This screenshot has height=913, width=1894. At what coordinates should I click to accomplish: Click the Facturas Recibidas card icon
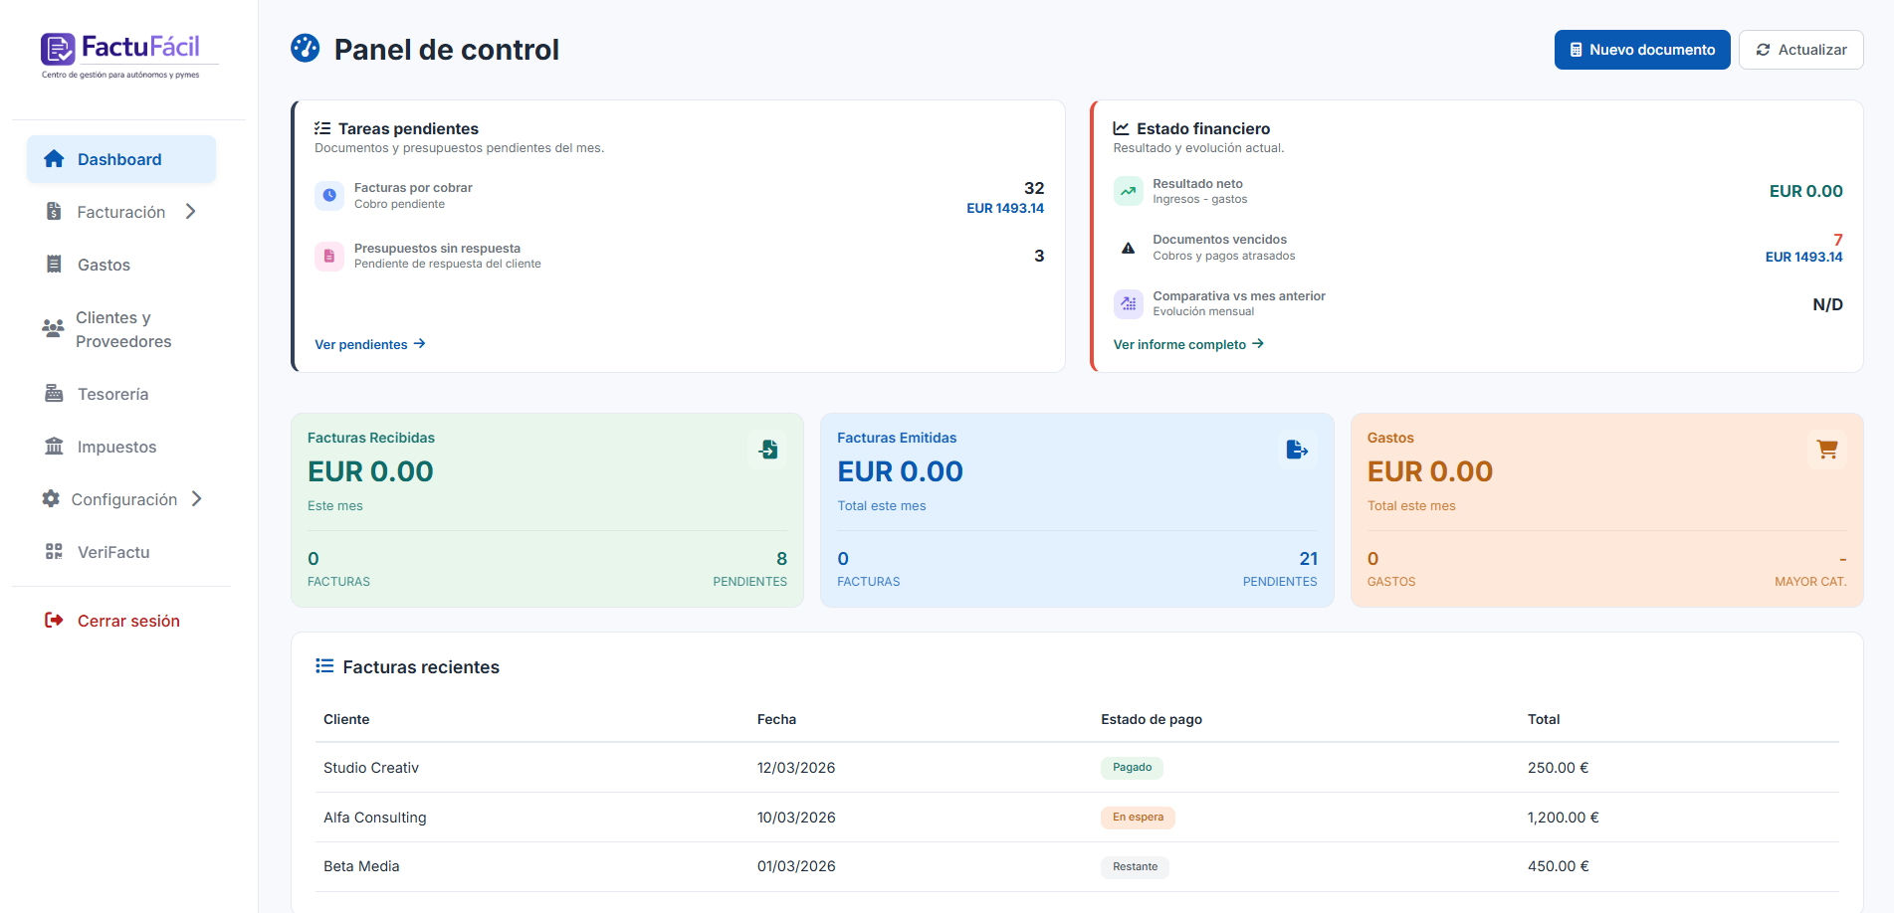tap(768, 450)
